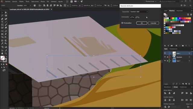
Task: Open the Edición menu
Action: [x=15, y=2]
